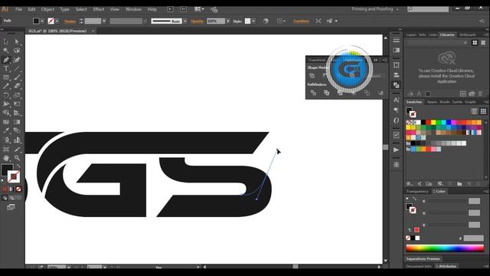Open the Object menu

tap(47, 9)
